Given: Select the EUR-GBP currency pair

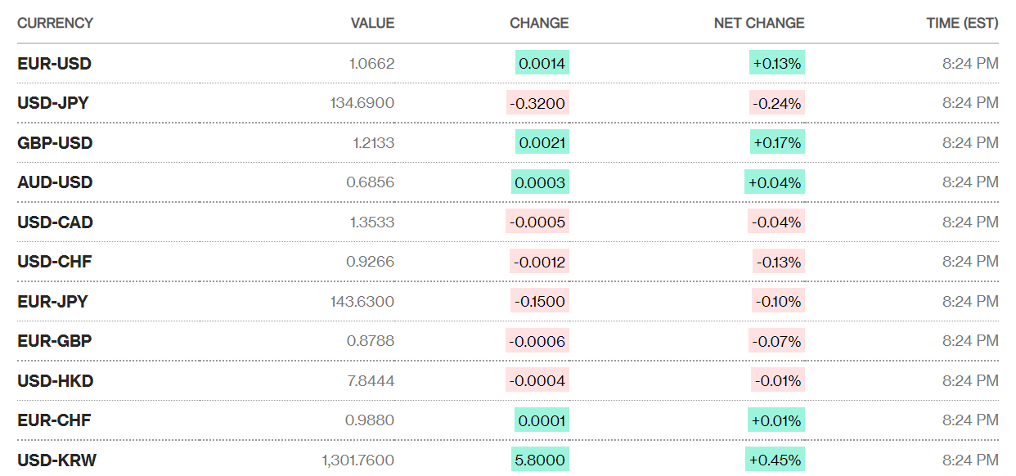Looking at the screenshot, I should [54, 341].
